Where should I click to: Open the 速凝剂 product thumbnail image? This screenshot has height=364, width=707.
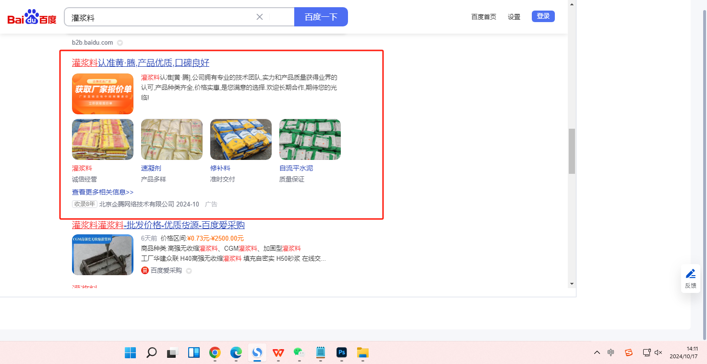pyautogui.click(x=172, y=140)
